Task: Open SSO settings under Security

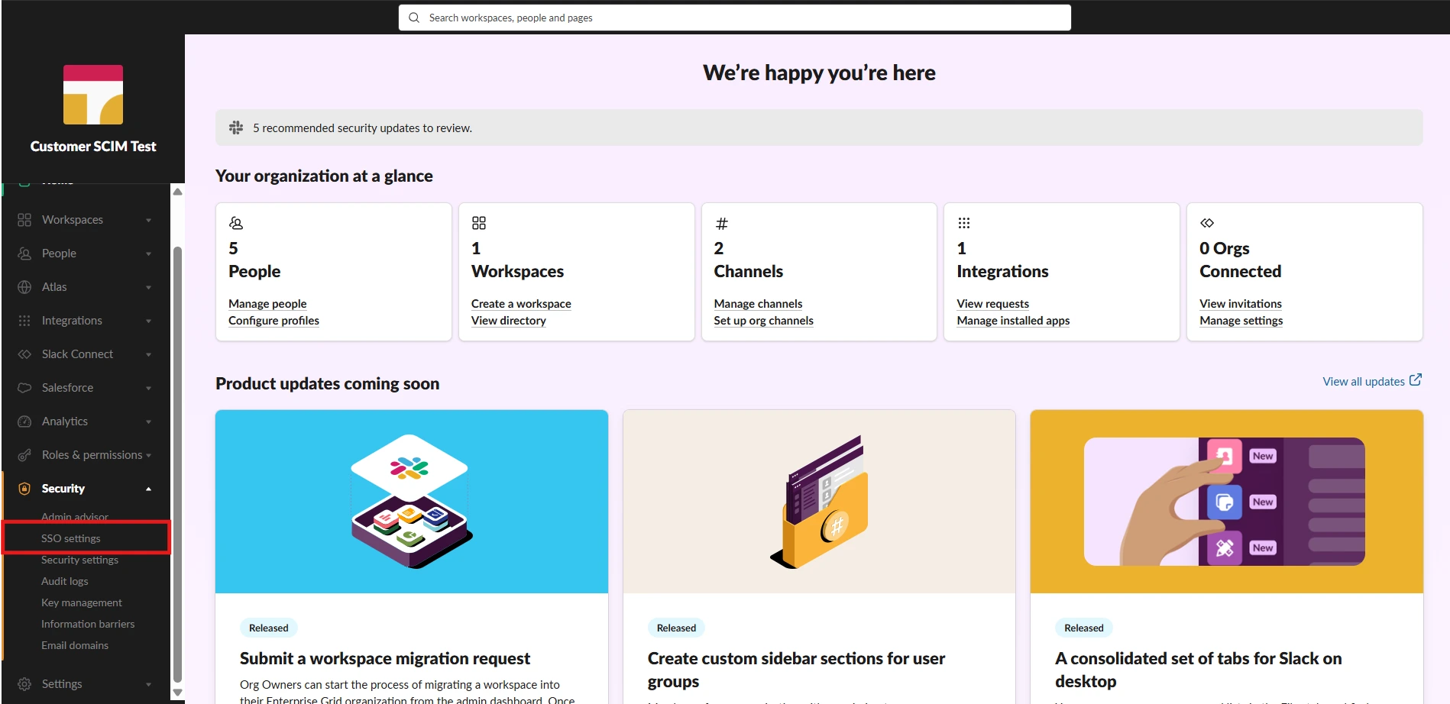Action: point(71,538)
